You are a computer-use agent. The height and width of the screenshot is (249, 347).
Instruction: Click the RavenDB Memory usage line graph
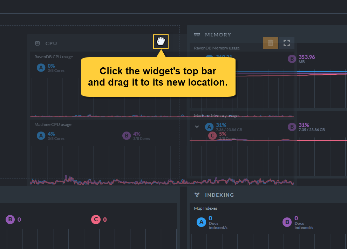pyautogui.click(x=268, y=88)
